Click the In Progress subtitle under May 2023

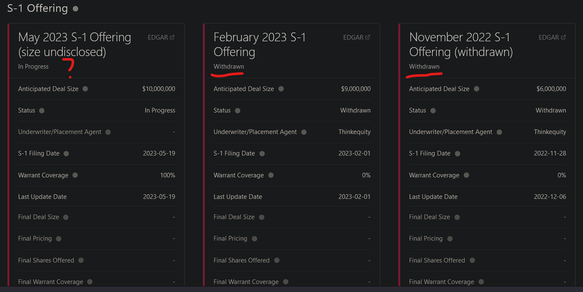(x=34, y=66)
